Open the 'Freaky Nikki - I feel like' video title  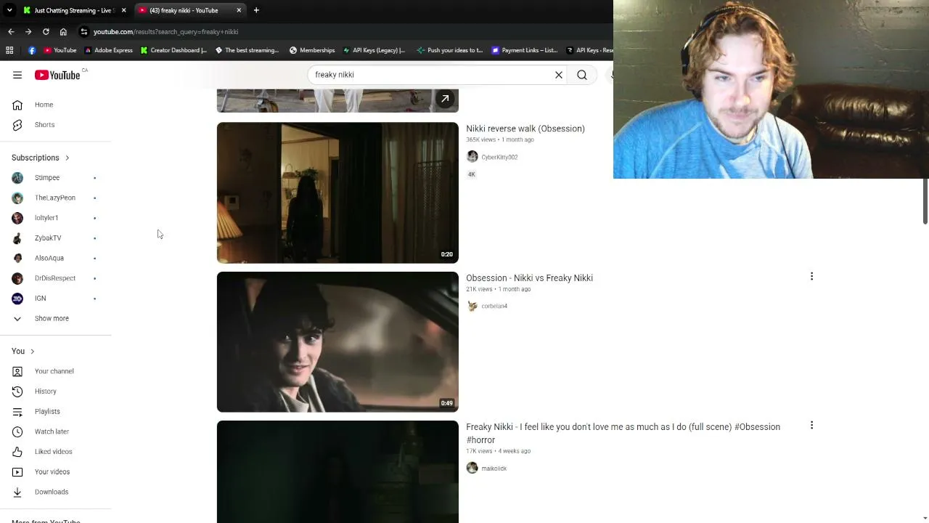point(623,434)
